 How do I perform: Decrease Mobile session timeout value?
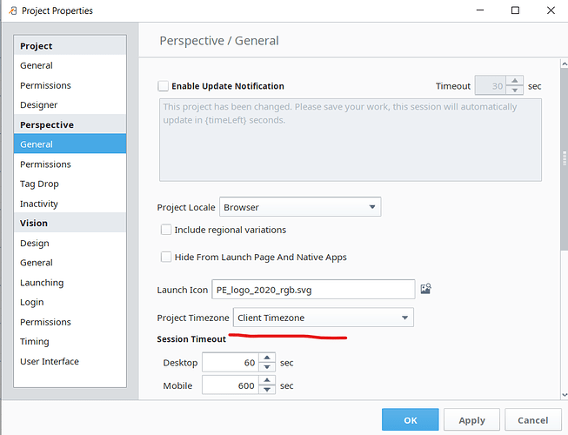pyautogui.click(x=267, y=390)
